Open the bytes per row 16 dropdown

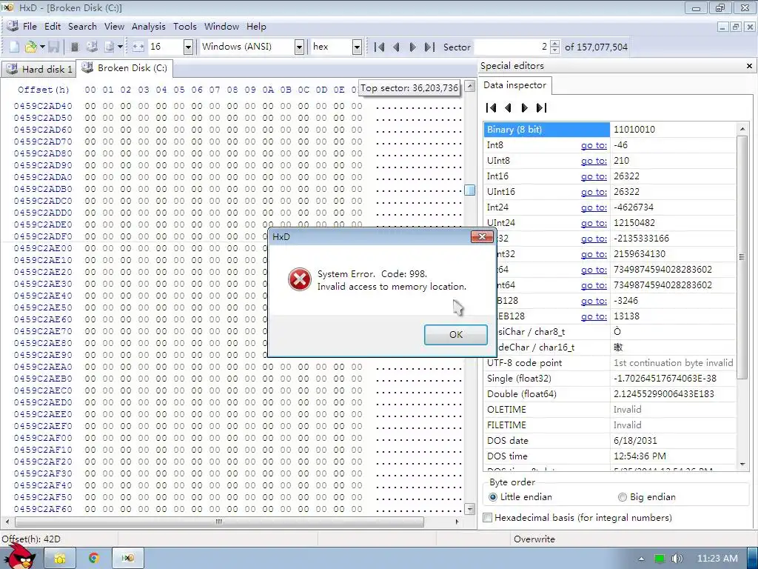tap(189, 47)
